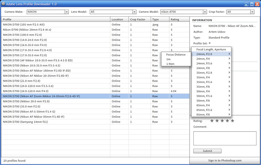Select NIKON D700 (35.0 mm f/2.0) profile
This screenshot has width=261, height=165.
point(95,106)
